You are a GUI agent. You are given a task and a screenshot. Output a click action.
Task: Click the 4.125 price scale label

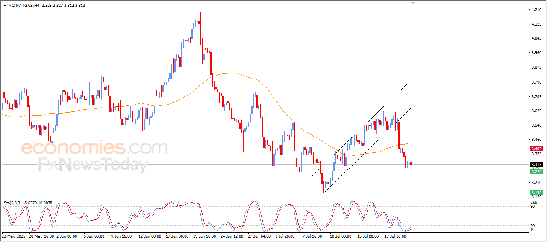tap(537, 24)
